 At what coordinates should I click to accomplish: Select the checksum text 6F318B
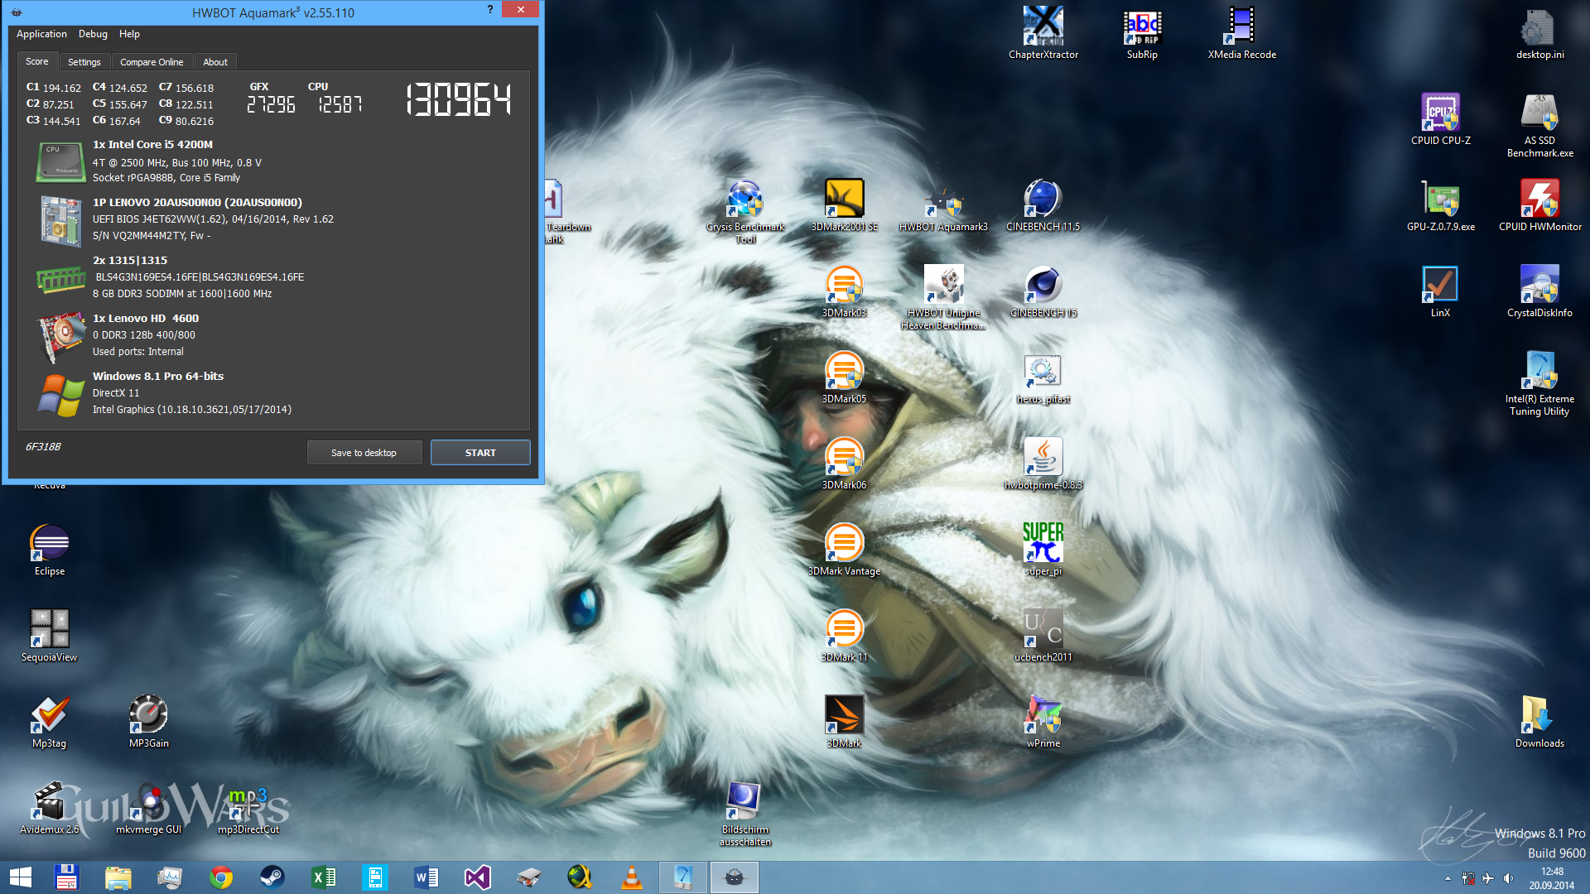pos(43,446)
